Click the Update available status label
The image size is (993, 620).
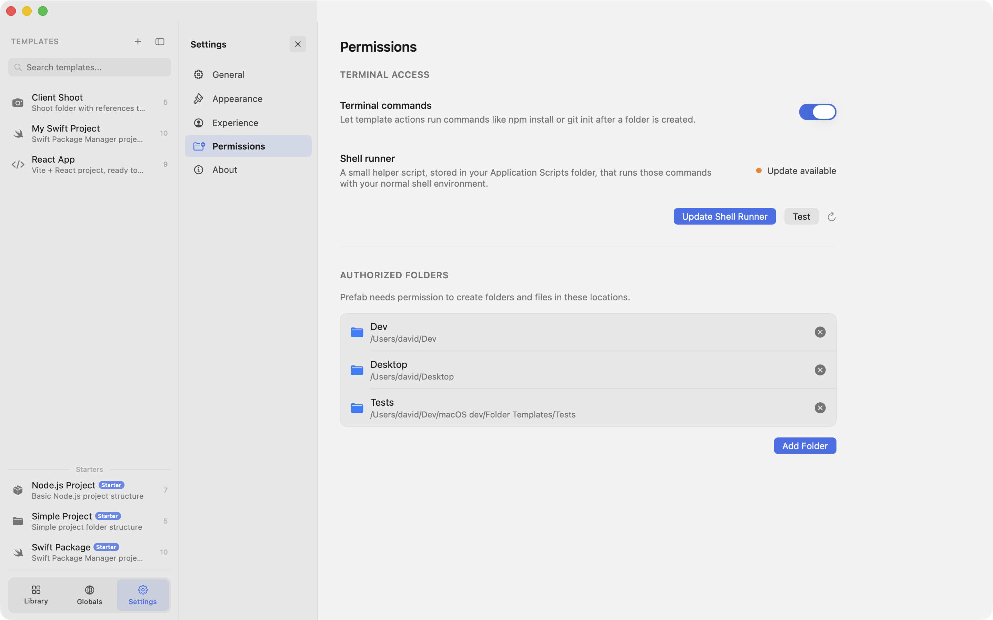tap(801, 170)
